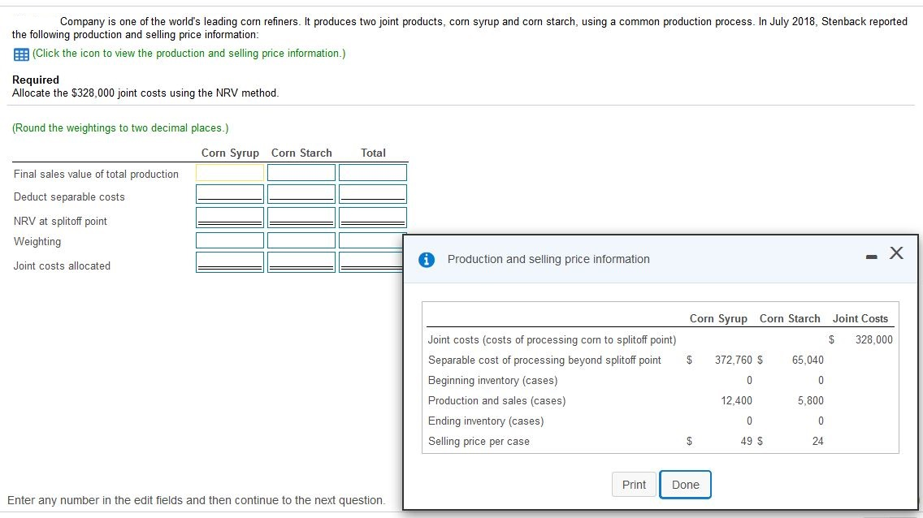Select Corn Starch final sales value field
Viewport: 923px width, 518px height.
point(301,172)
